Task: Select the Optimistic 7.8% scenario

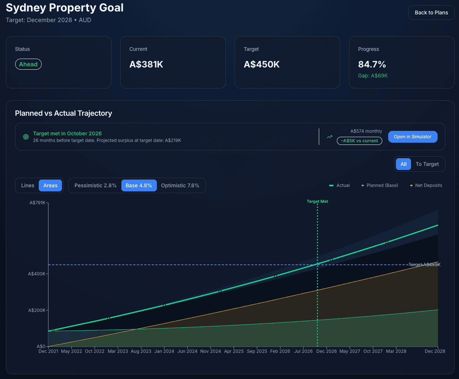Action: coord(180,185)
